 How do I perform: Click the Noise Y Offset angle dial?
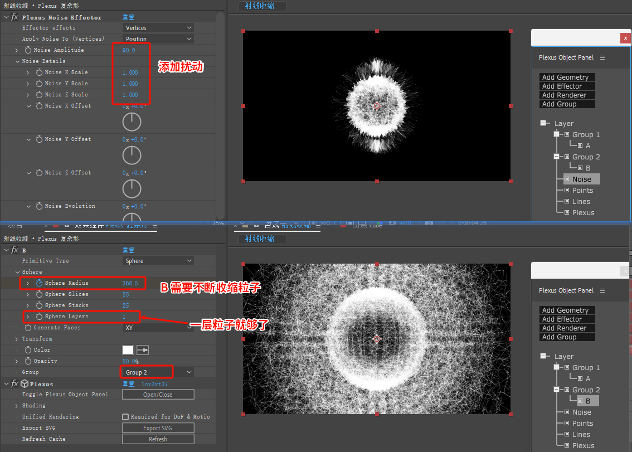[132, 155]
